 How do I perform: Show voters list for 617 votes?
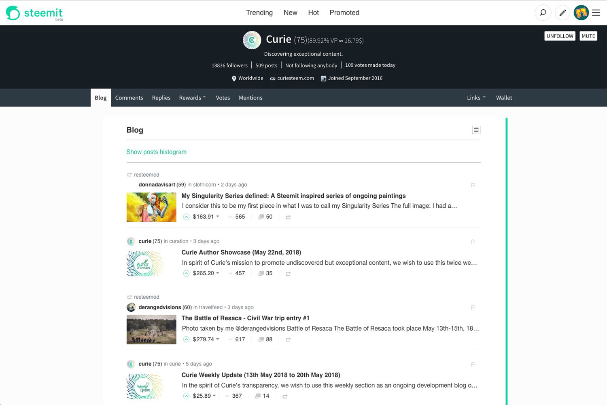[x=237, y=339]
